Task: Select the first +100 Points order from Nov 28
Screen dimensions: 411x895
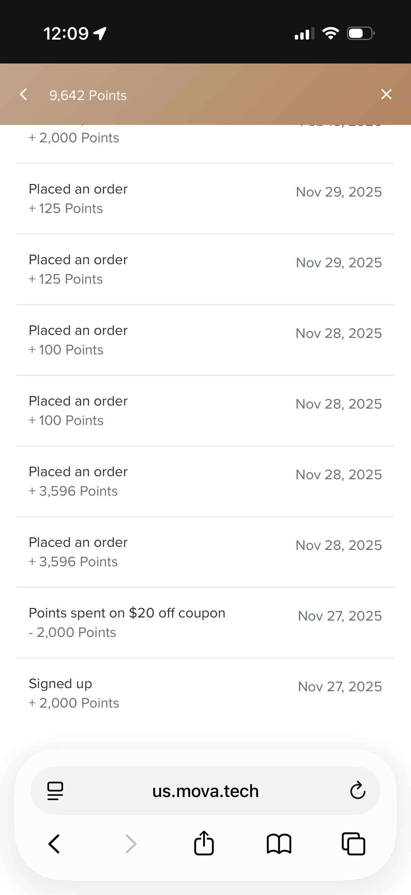Action: pos(205,340)
